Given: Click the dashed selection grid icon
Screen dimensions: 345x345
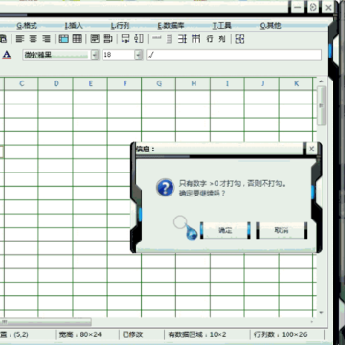Looking at the screenshot, I should tap(240, 39).
